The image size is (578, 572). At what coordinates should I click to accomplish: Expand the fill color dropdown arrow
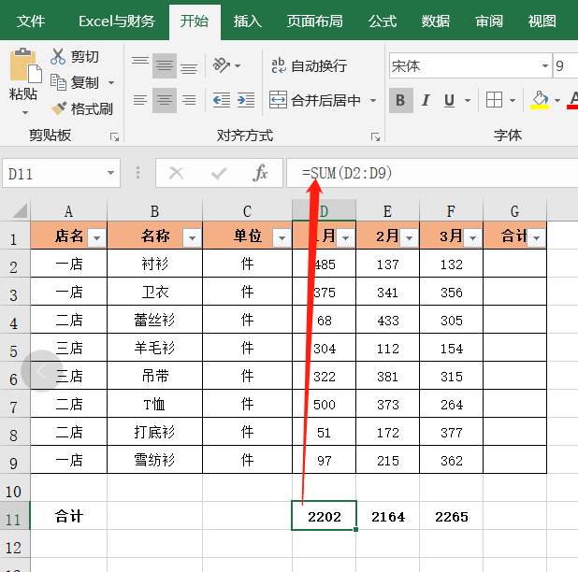[557, 100]
